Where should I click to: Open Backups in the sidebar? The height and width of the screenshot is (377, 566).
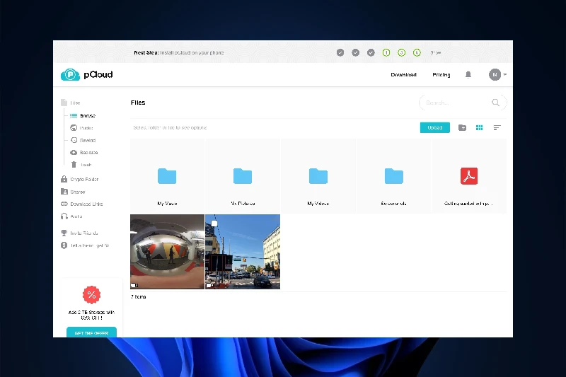pos(83,153)
